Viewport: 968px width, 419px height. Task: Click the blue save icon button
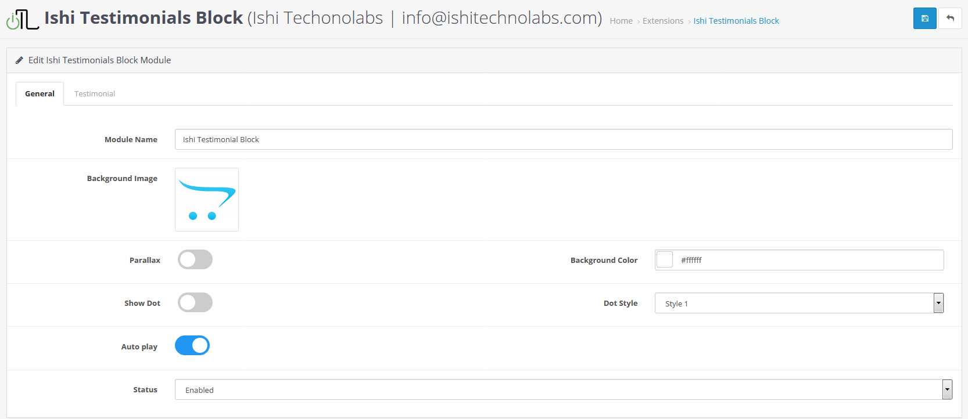(924, 19)
